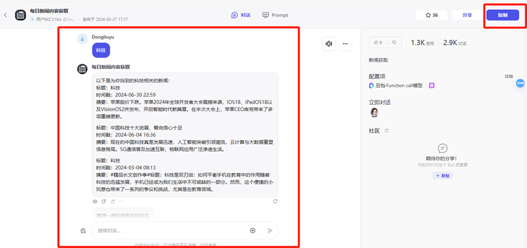Image resolution: width=527 pixels, height=248 pixels.
Task: Switch to the 对话 tab
Action: [241, 15]
